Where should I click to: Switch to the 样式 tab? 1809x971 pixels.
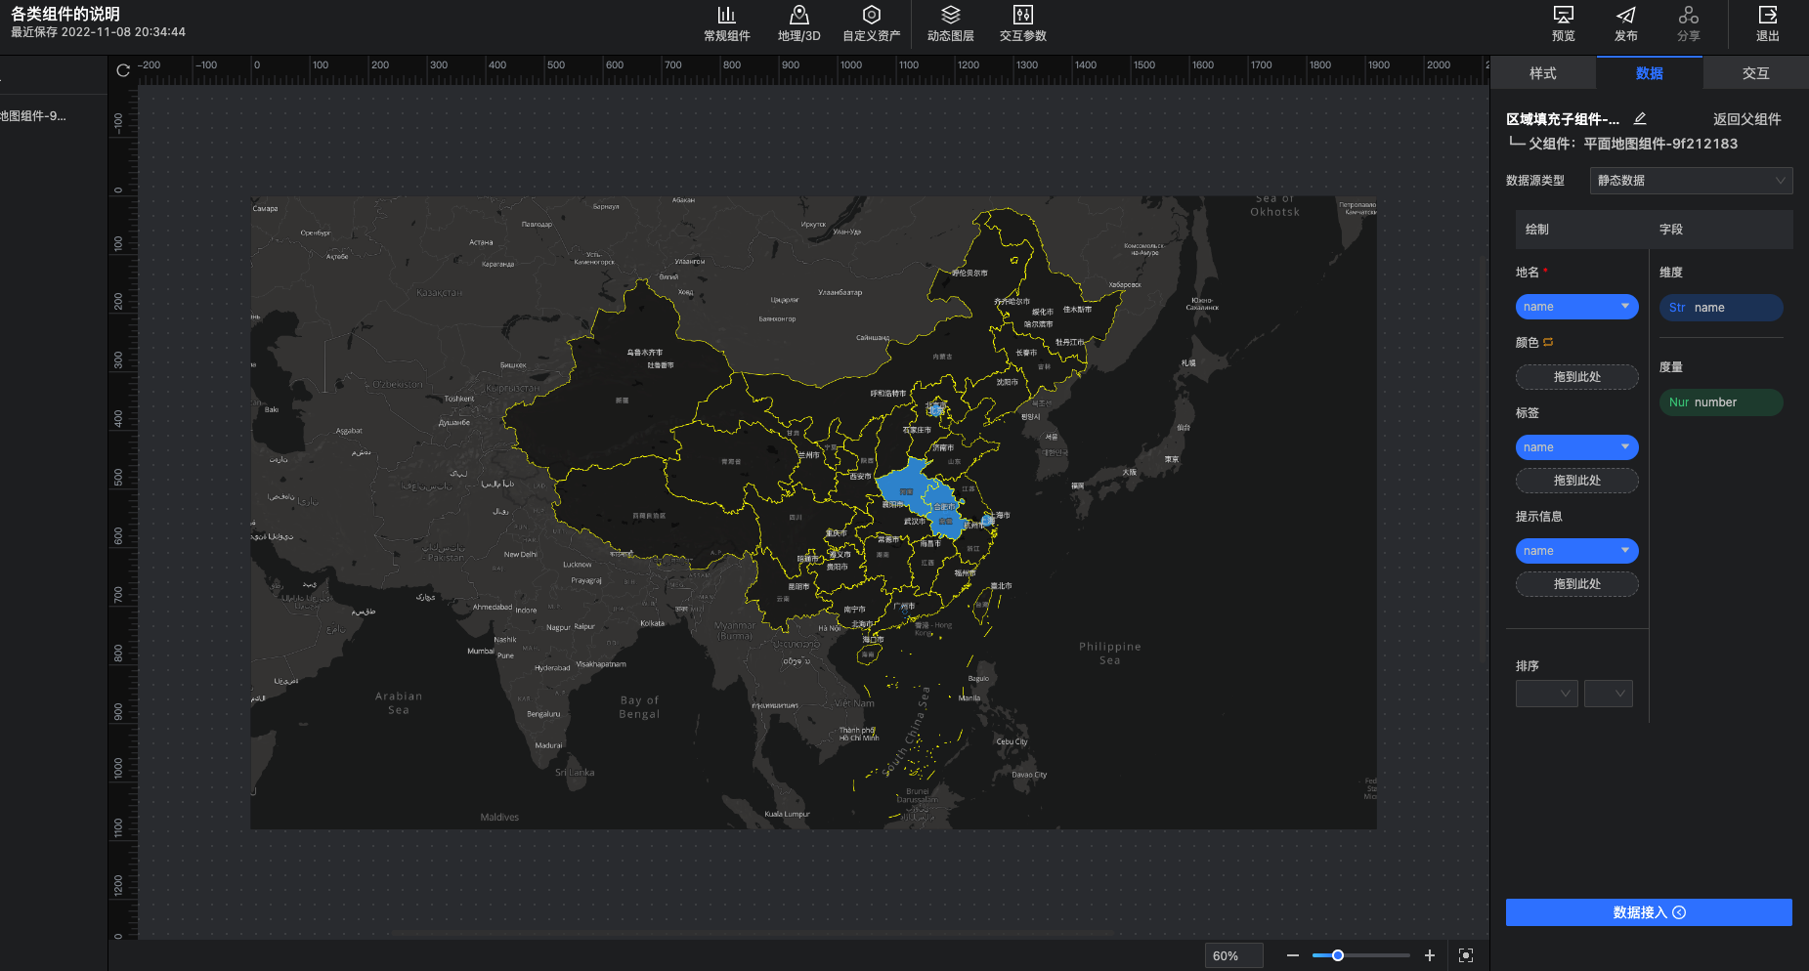(1542, 73)
